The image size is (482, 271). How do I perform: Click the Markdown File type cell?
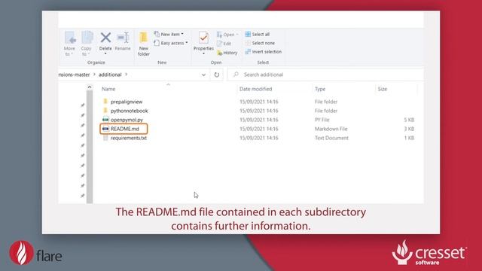coord(331,129)
